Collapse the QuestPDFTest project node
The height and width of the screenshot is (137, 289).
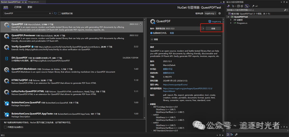[228, 17]
